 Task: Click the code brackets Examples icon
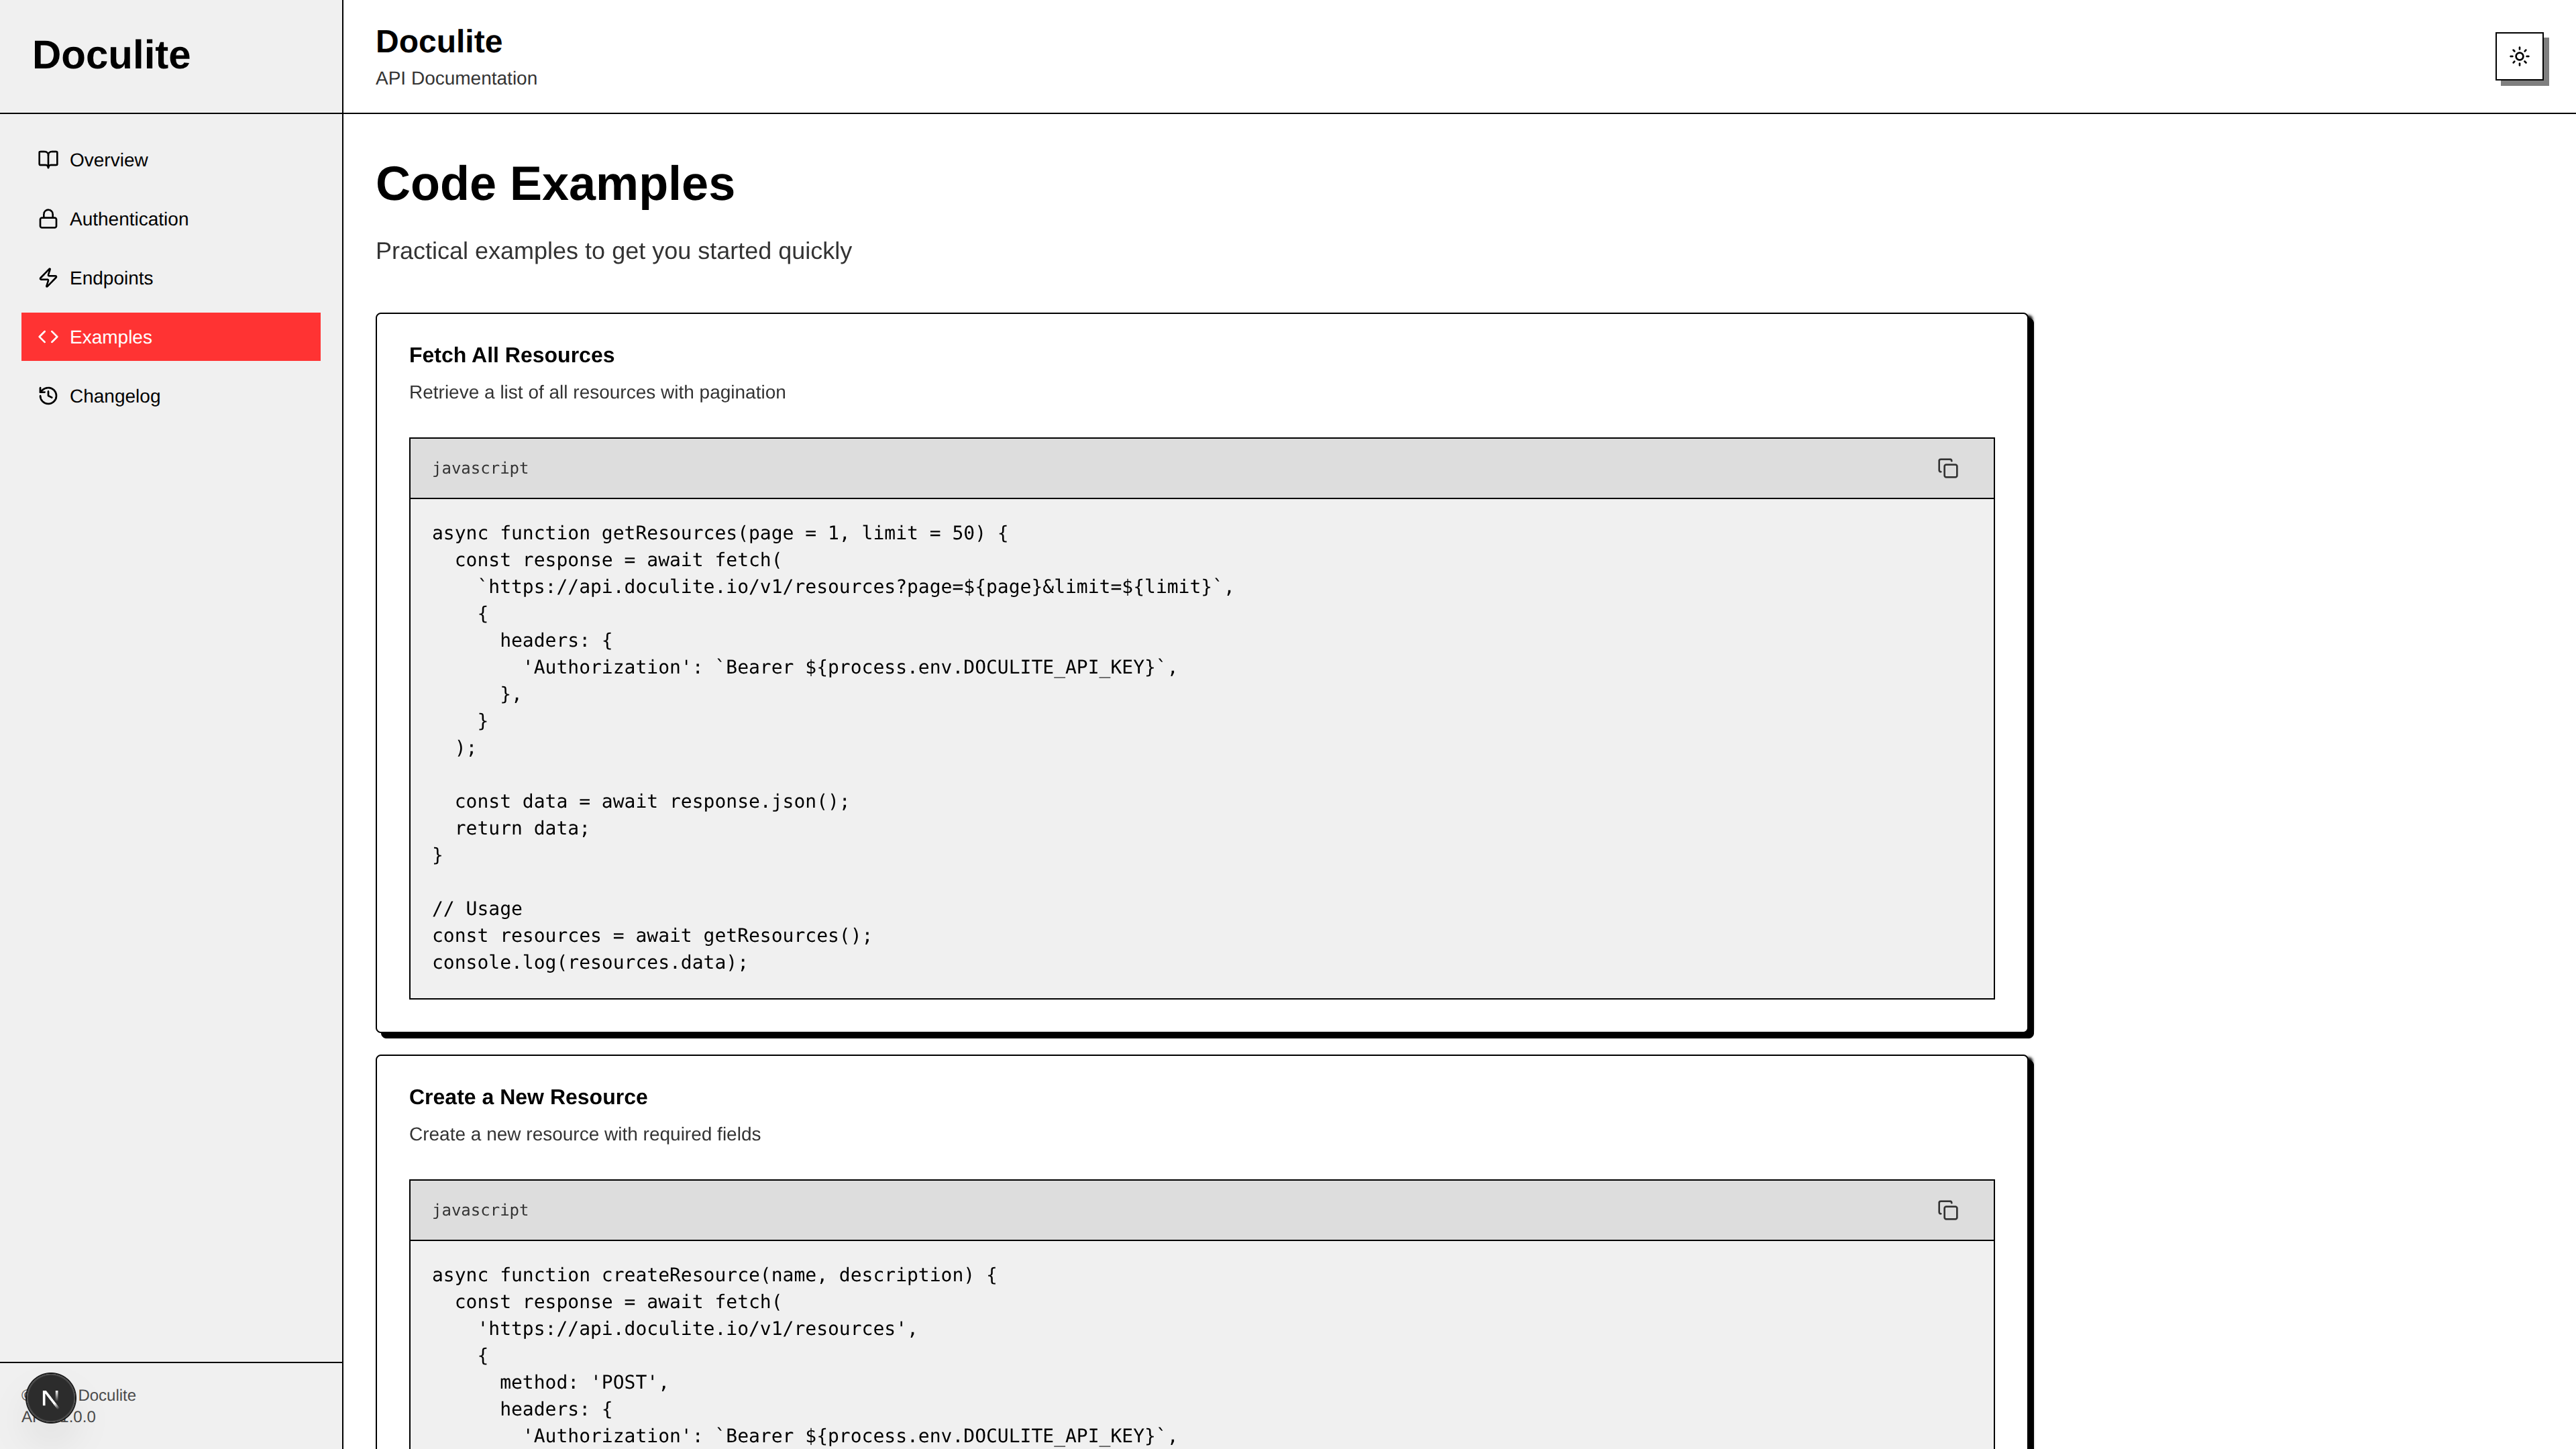[x=48, y=337]
